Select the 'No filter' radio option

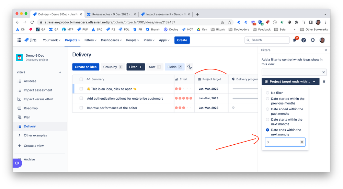tap(267, 93)
